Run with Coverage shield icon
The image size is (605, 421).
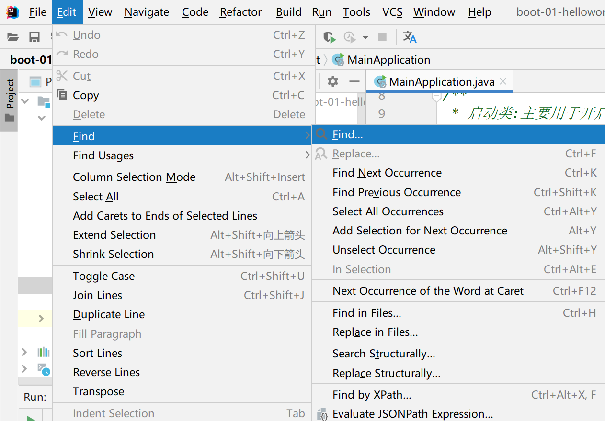pyautogui.click(x=329, y=37)
